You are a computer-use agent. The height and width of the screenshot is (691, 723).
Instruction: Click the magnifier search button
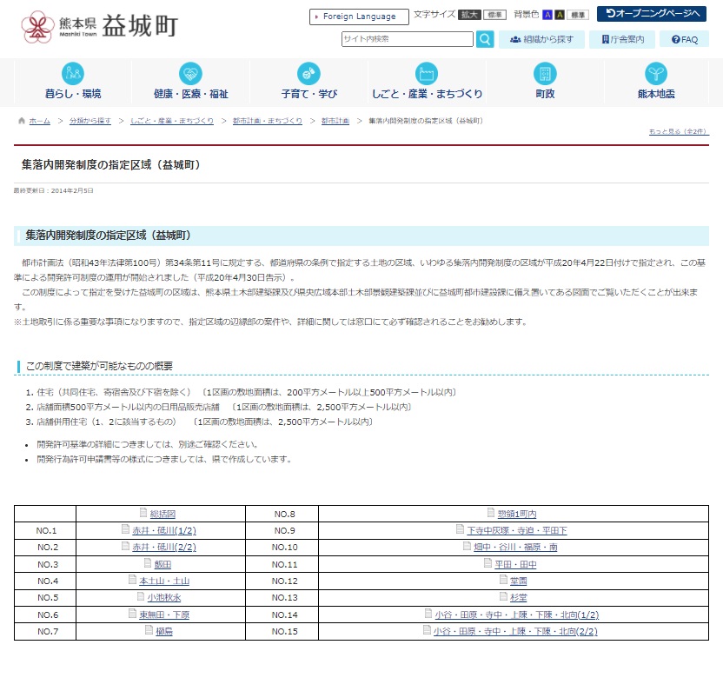[485, 39]
